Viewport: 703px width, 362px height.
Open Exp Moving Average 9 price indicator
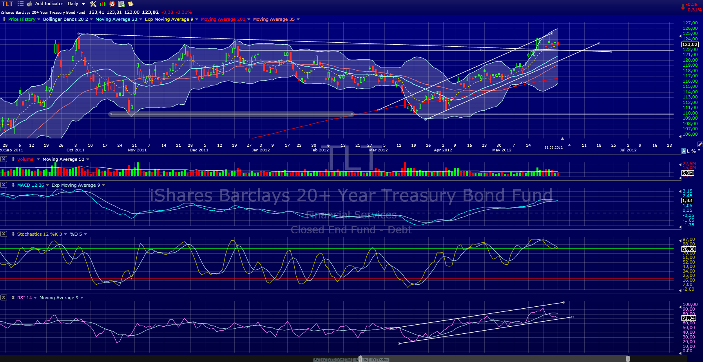pyautogui.click(x=169, y=19)
